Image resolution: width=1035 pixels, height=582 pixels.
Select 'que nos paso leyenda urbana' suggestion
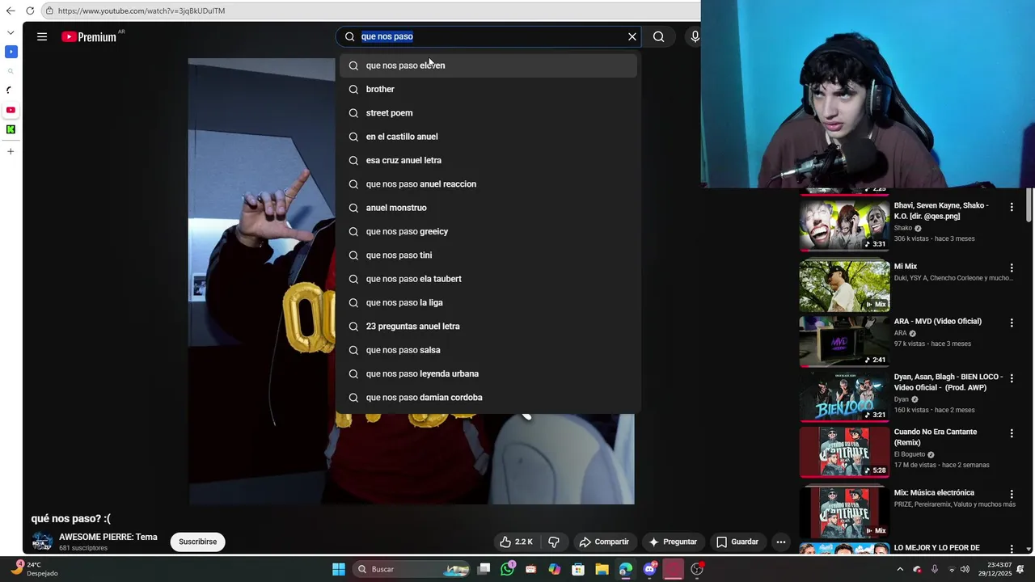pos(488,373)
